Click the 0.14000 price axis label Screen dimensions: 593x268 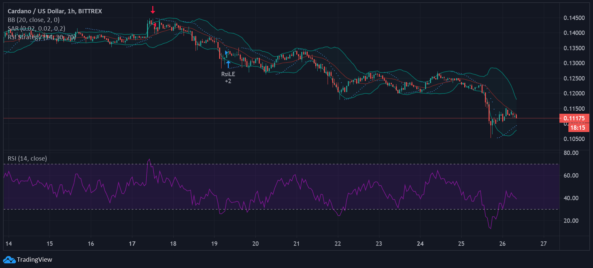point(574,33)
